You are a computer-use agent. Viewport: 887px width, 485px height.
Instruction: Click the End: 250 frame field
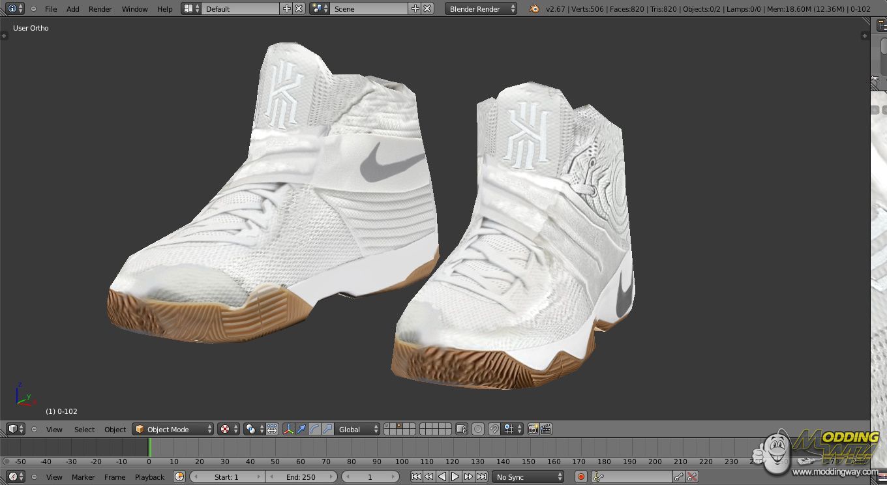click(x=301, y=477)
